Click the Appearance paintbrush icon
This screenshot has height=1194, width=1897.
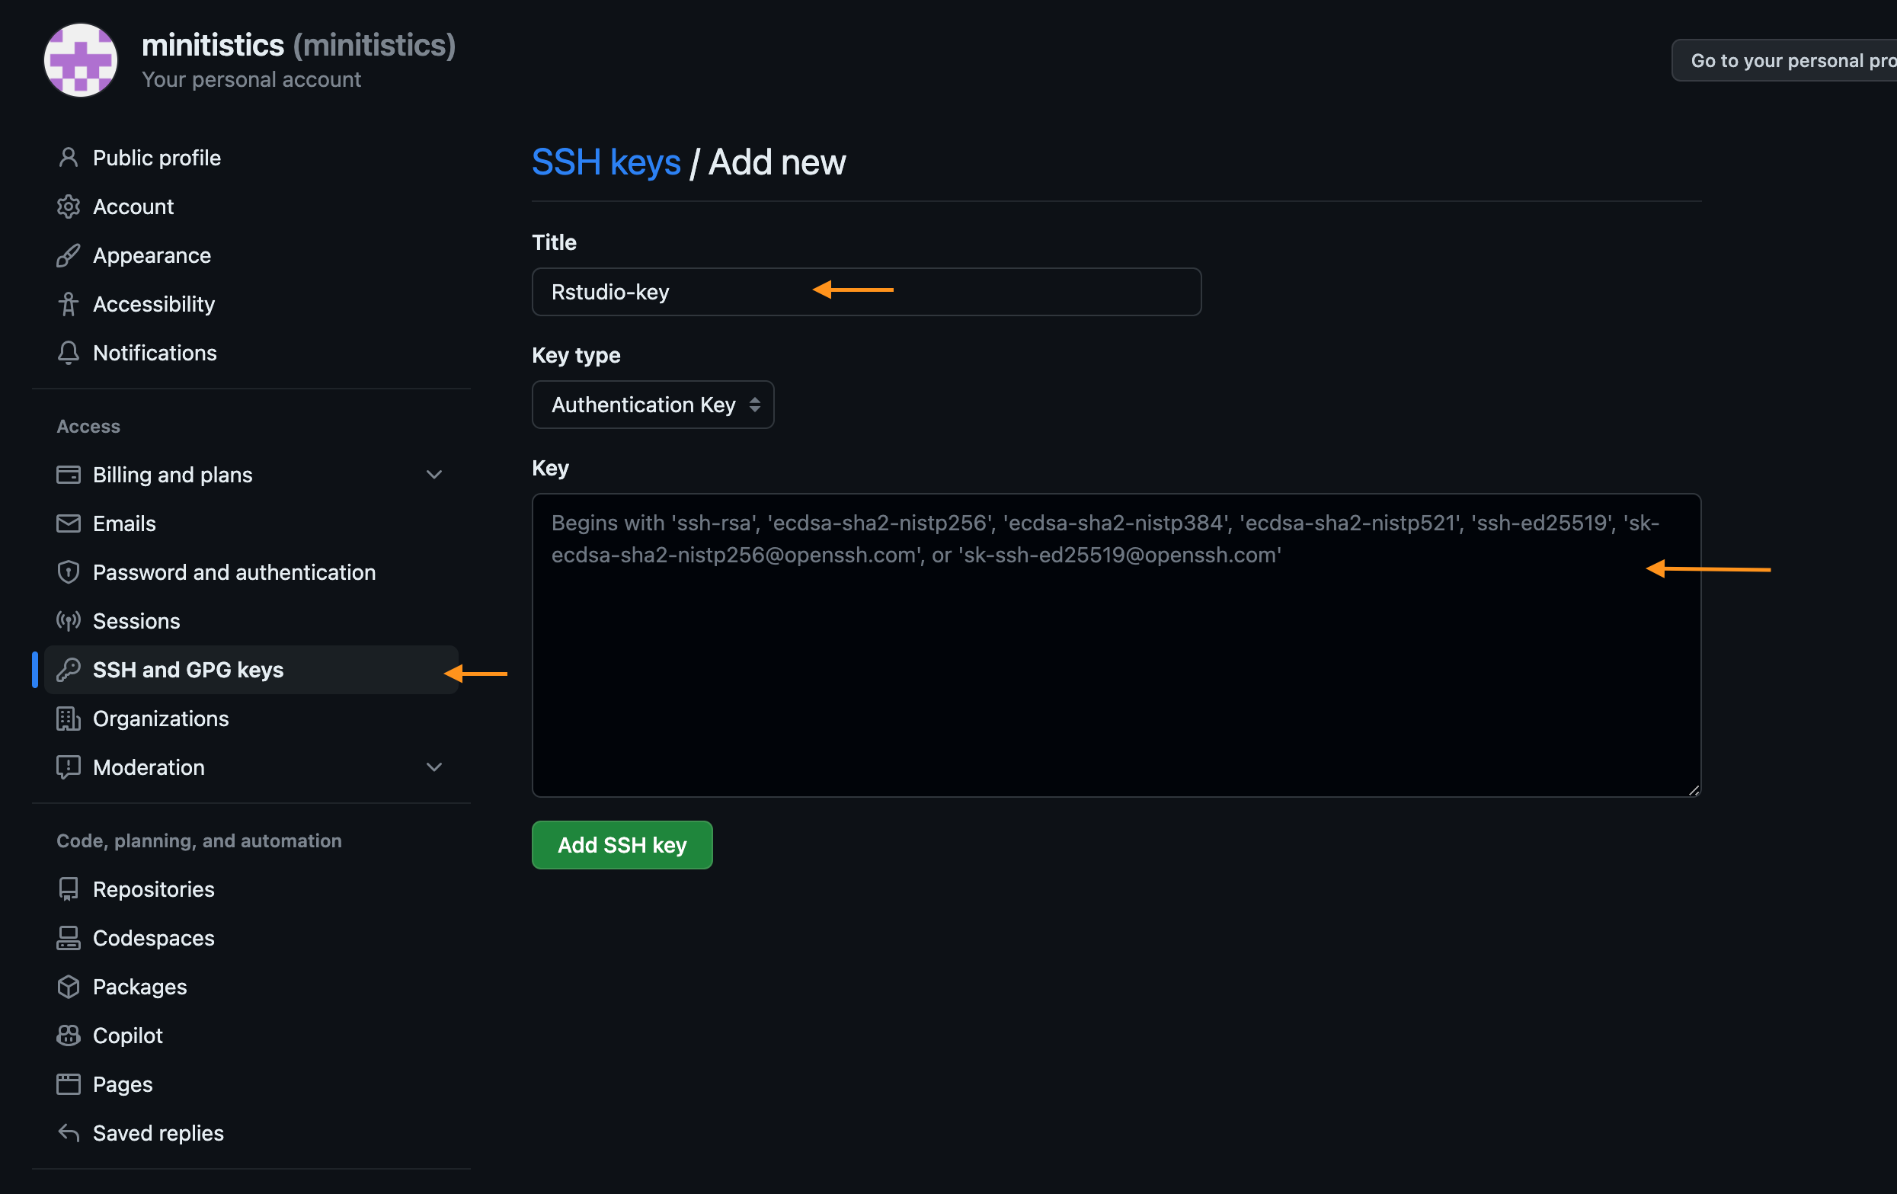(69, 255)
